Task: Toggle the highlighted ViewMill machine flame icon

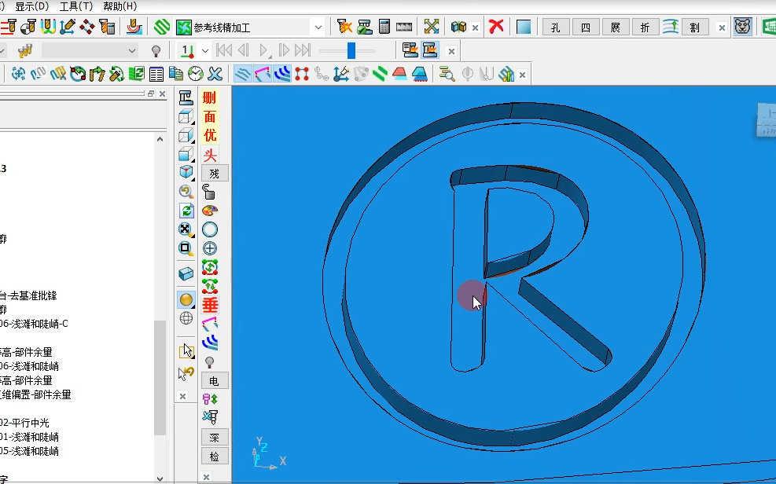Action: point(429,50)
